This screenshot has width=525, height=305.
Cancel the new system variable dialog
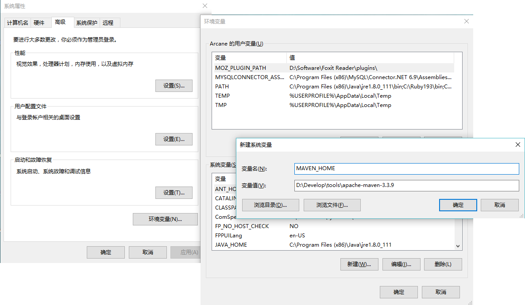(500, 205)
